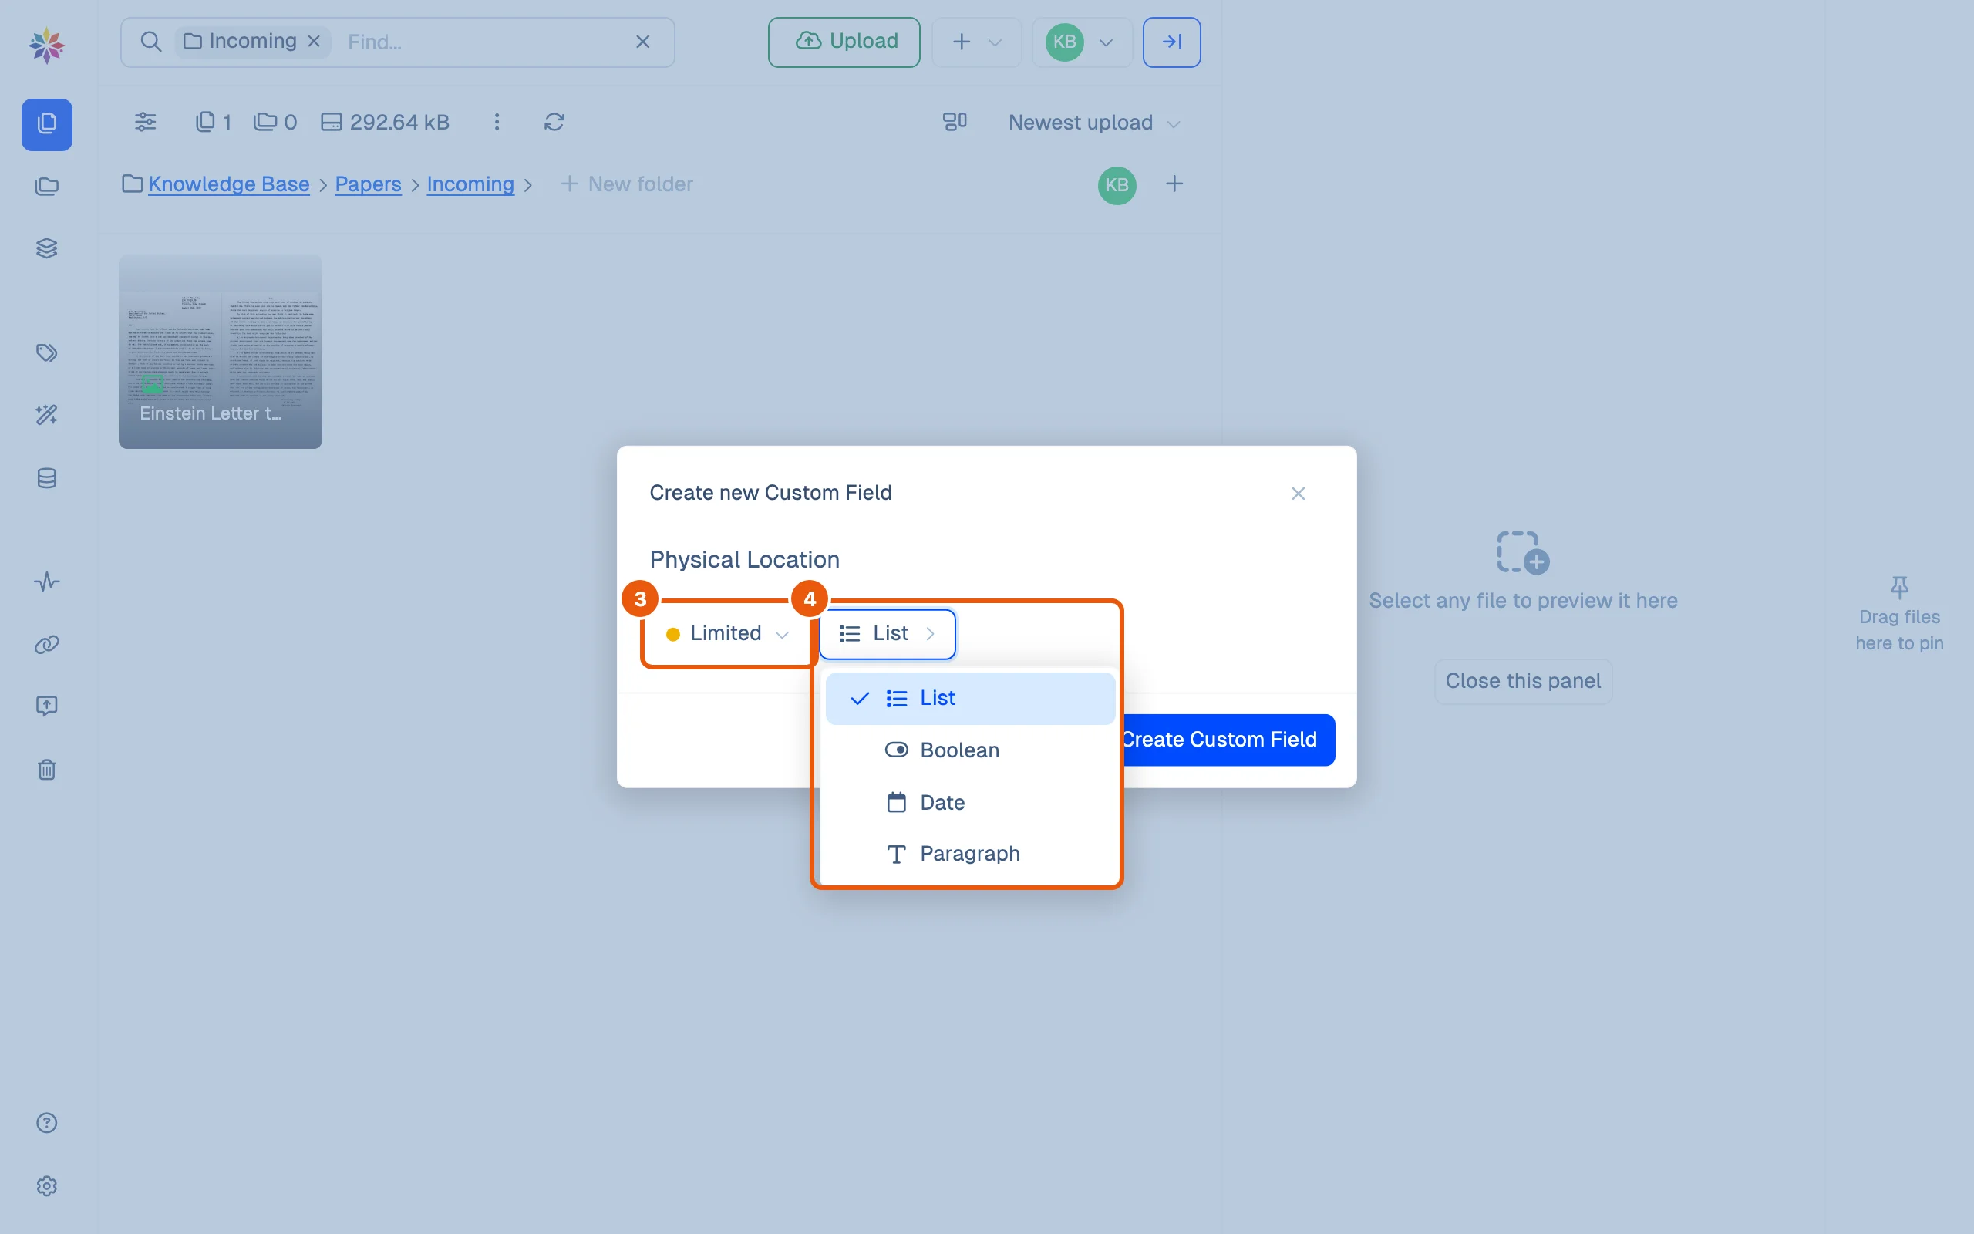
Task: Open the Einstein Letter thumbnail
Action: click(221, 352)
